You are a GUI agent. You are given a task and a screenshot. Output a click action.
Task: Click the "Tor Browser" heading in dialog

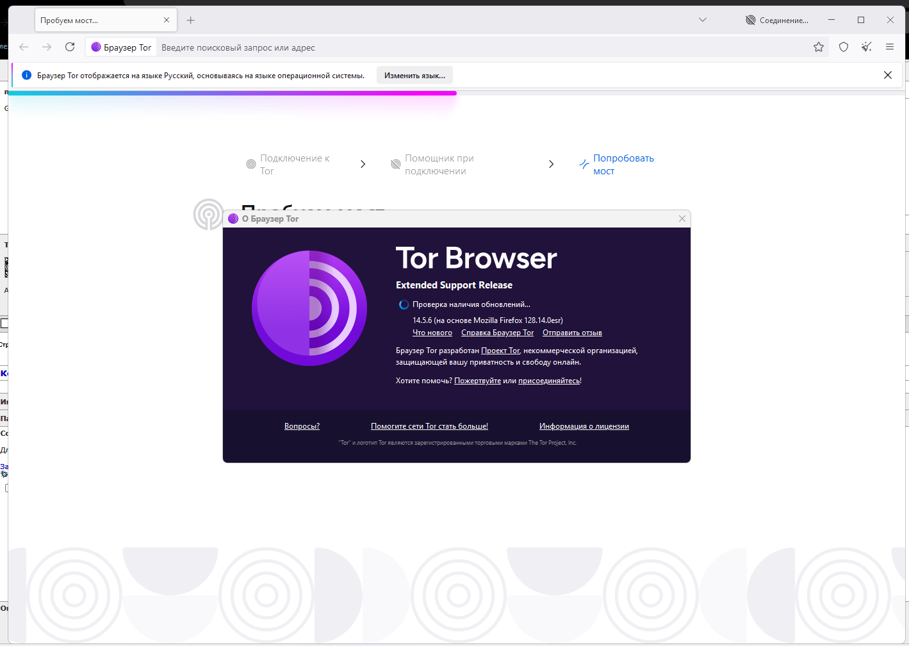(477, 258)
